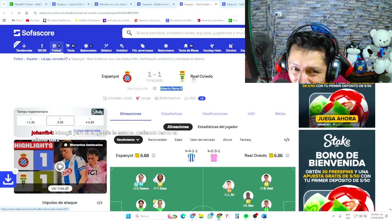The image size is (392, 221).
Task: Open info icon beside Real Oviedo 6.86 rating
Action: [287, 156]
